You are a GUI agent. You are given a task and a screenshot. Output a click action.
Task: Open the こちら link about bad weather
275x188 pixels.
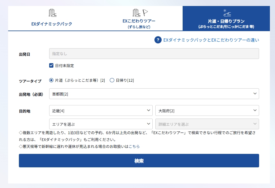tap(134, 146)
